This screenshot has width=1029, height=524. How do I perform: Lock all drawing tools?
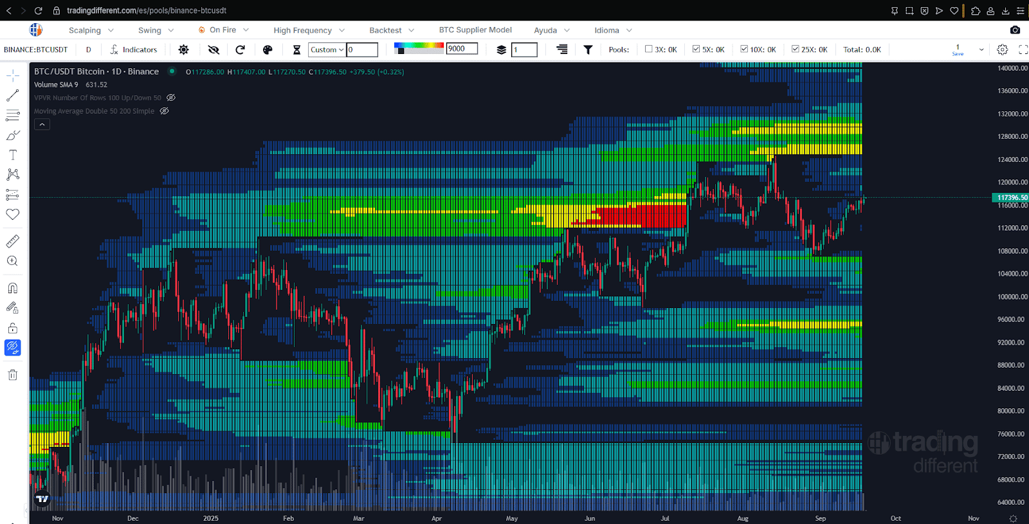[x=12, y=328]
